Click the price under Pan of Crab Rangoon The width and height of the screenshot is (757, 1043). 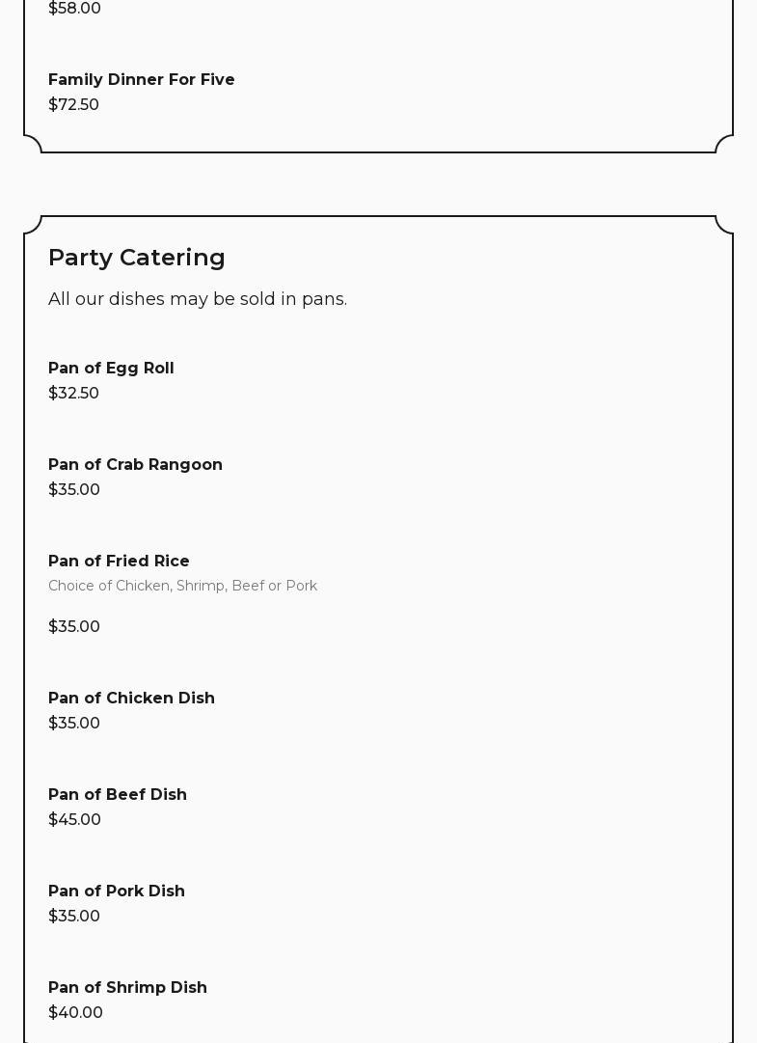[x=74, y=489]
